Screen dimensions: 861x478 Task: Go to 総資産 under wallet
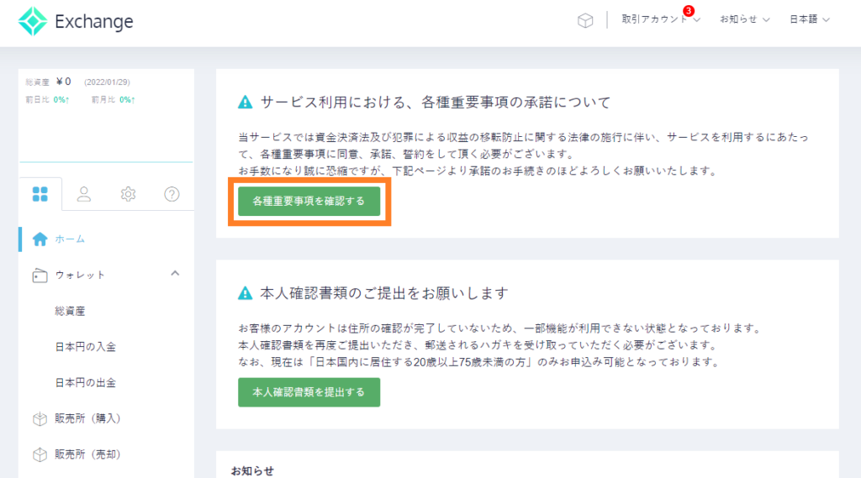tap(71, 311)
